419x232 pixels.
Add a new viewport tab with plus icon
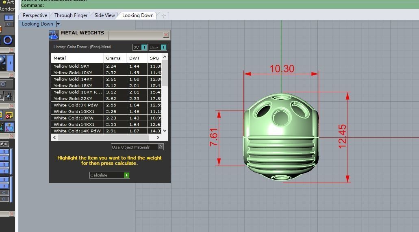(x=163, y=16)
